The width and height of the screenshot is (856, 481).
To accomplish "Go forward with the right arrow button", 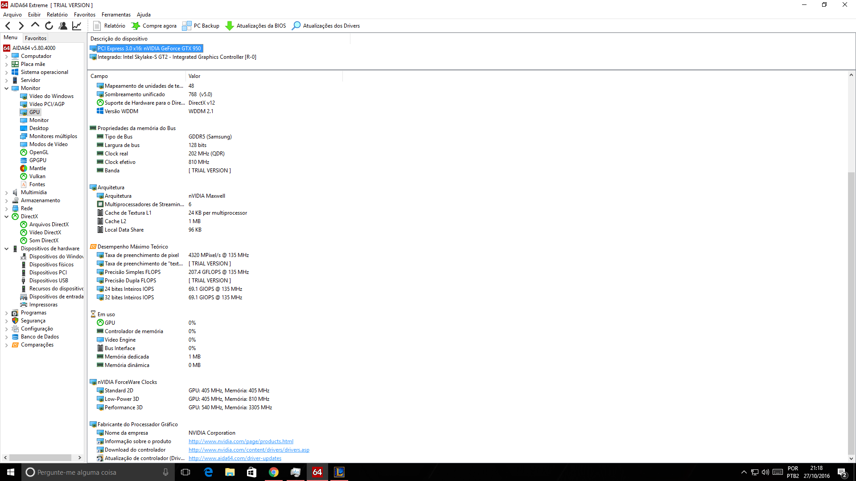I will tap(21, 26).
